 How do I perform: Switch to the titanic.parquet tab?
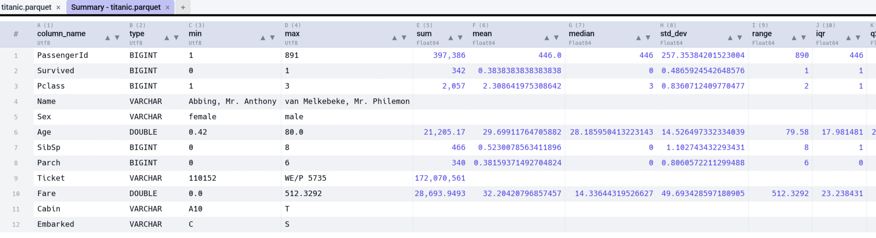pyautogui.click(x=27, y=7)
